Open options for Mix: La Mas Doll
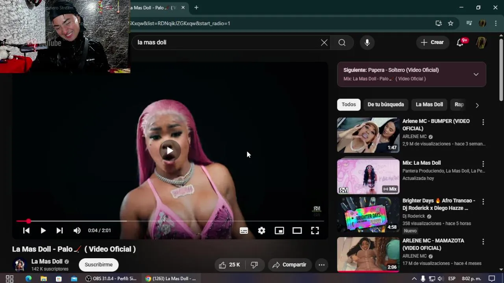The image size is (504, 283). click(483, 164)
